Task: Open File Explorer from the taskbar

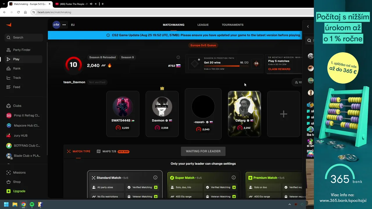Action: pos(15,204)
